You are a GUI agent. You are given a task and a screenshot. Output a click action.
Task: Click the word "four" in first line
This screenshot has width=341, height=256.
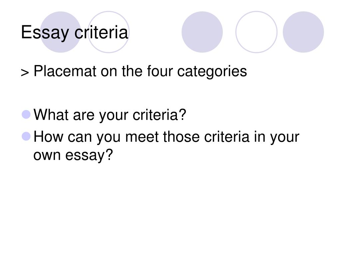coord(160,71)
